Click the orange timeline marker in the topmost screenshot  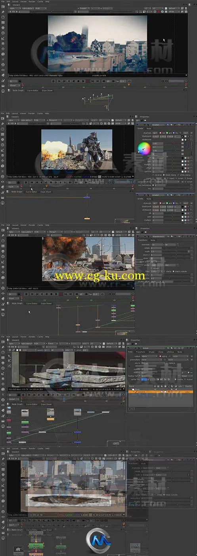[x=129, y=84]
